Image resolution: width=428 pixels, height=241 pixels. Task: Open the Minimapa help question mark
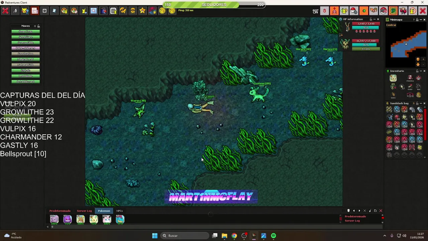coord(413,20)
